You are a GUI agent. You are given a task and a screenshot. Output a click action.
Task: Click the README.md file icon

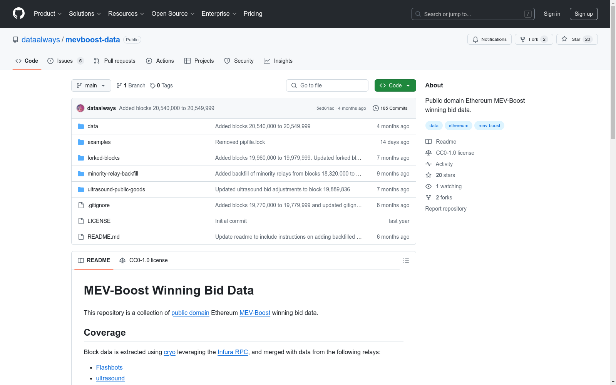(81, 237)
